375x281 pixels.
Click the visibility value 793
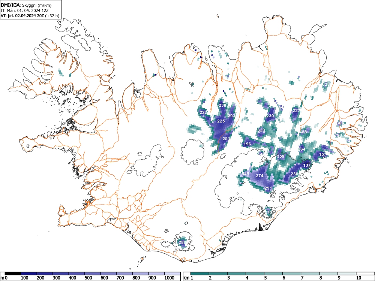338,135
